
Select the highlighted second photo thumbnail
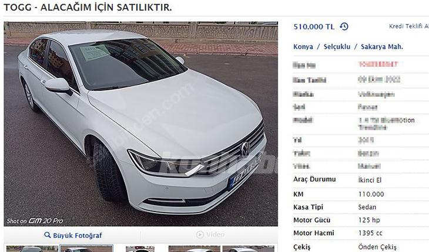tap(86, 248)
